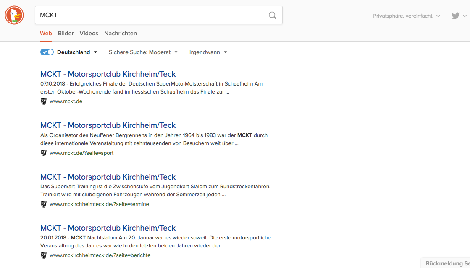
Task: Click the favicon next to www.mckt.de
Action: (44, 101)
